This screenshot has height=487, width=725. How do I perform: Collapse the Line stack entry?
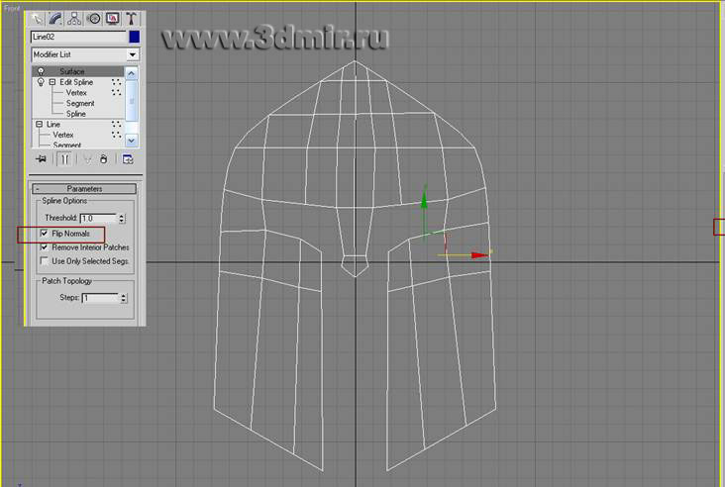pos(39,125)
